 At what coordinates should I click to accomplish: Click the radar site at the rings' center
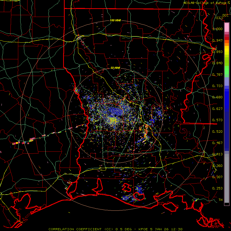(x=115, y=115)
